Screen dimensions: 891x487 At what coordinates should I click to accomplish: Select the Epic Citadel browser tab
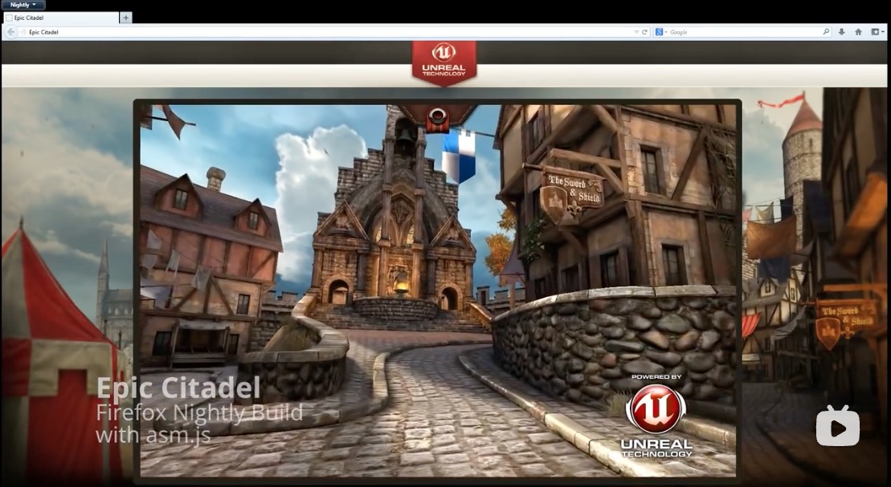pyautogui.click(x=61, y=18)
